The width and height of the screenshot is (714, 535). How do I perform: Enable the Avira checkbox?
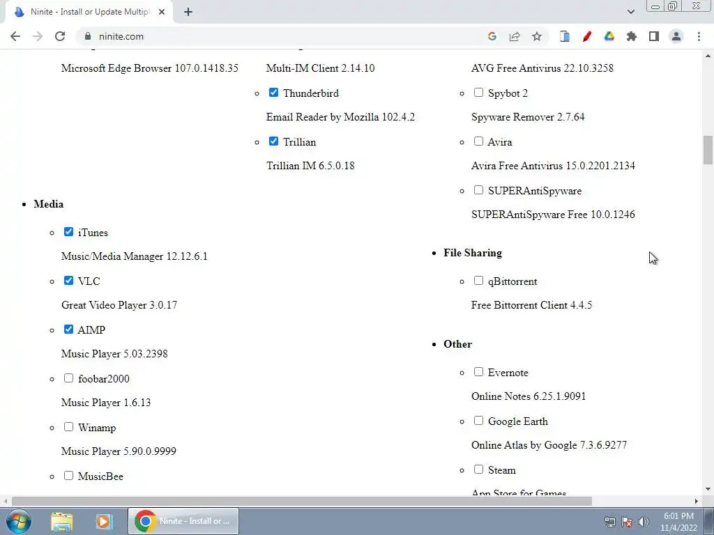tap(478, 141)
